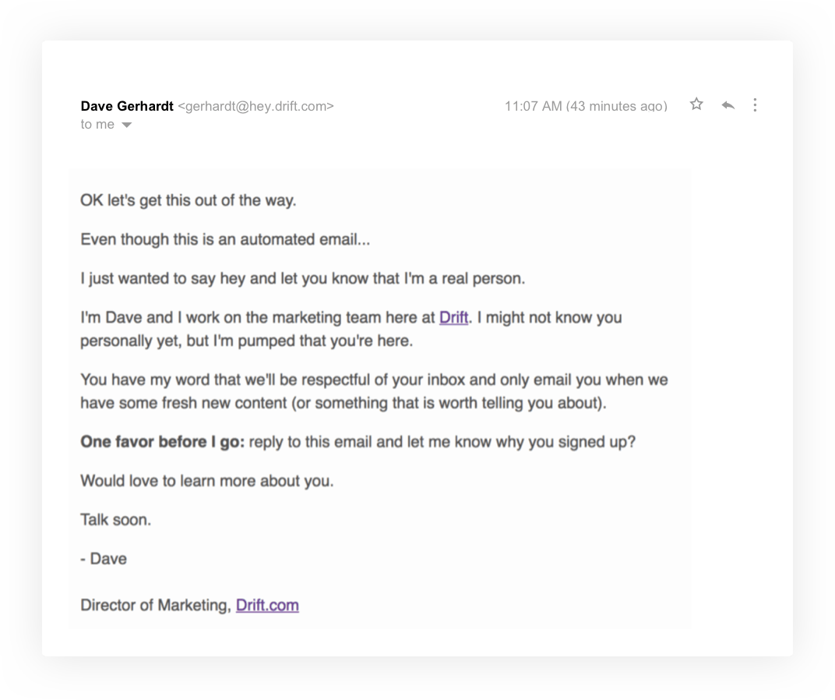Screen dimensions: 835x700
Task: Click the bold "One favor before I go:" text
Action: click(x=163, y=442)
